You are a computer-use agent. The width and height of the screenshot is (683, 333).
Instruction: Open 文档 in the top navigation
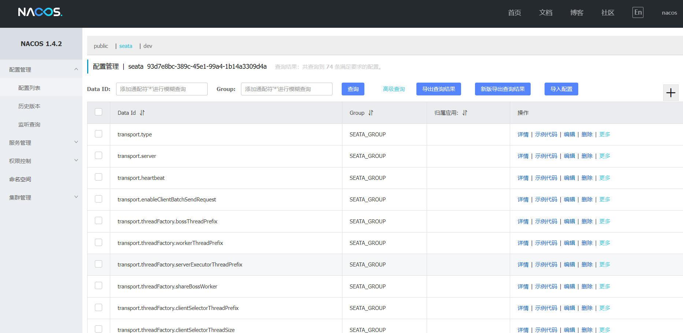(546, 13)
